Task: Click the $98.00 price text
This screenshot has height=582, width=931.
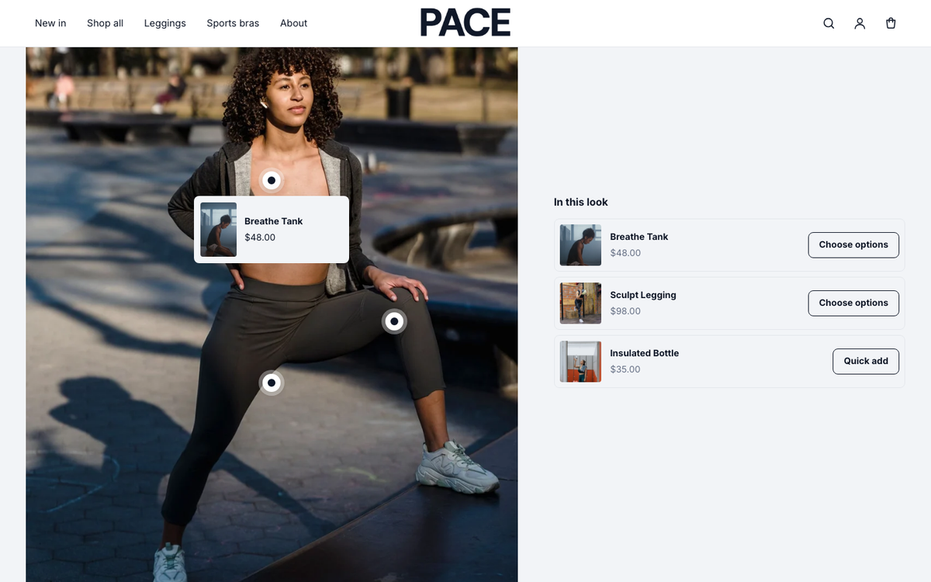Action: click(x=625, y=311)
